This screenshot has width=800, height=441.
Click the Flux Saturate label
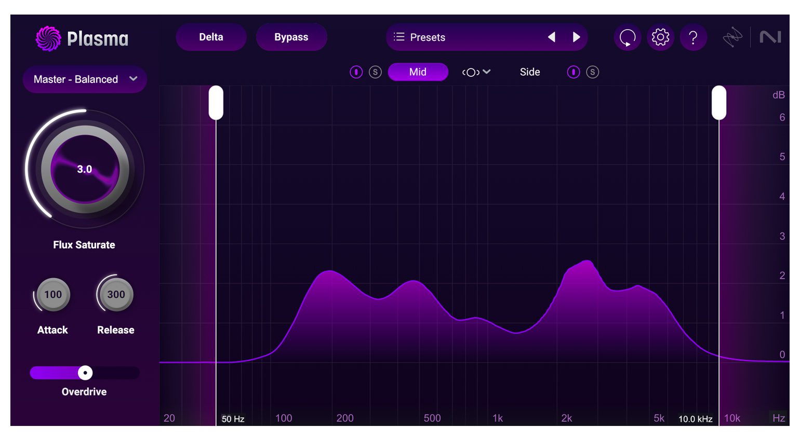click(84, 245)
